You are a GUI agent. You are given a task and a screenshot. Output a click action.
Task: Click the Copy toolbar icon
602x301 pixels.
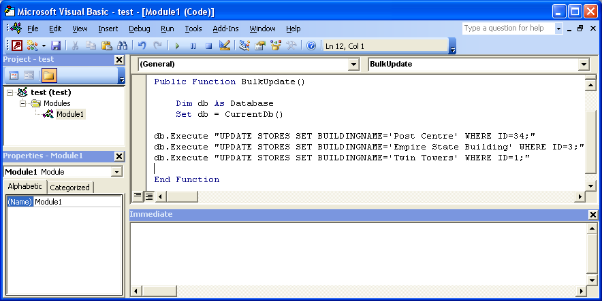click(91, 46)
